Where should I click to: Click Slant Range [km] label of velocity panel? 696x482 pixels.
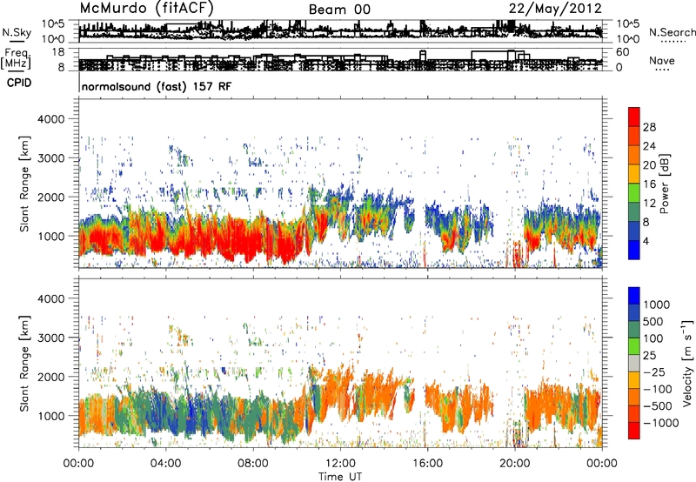point(24,363)
